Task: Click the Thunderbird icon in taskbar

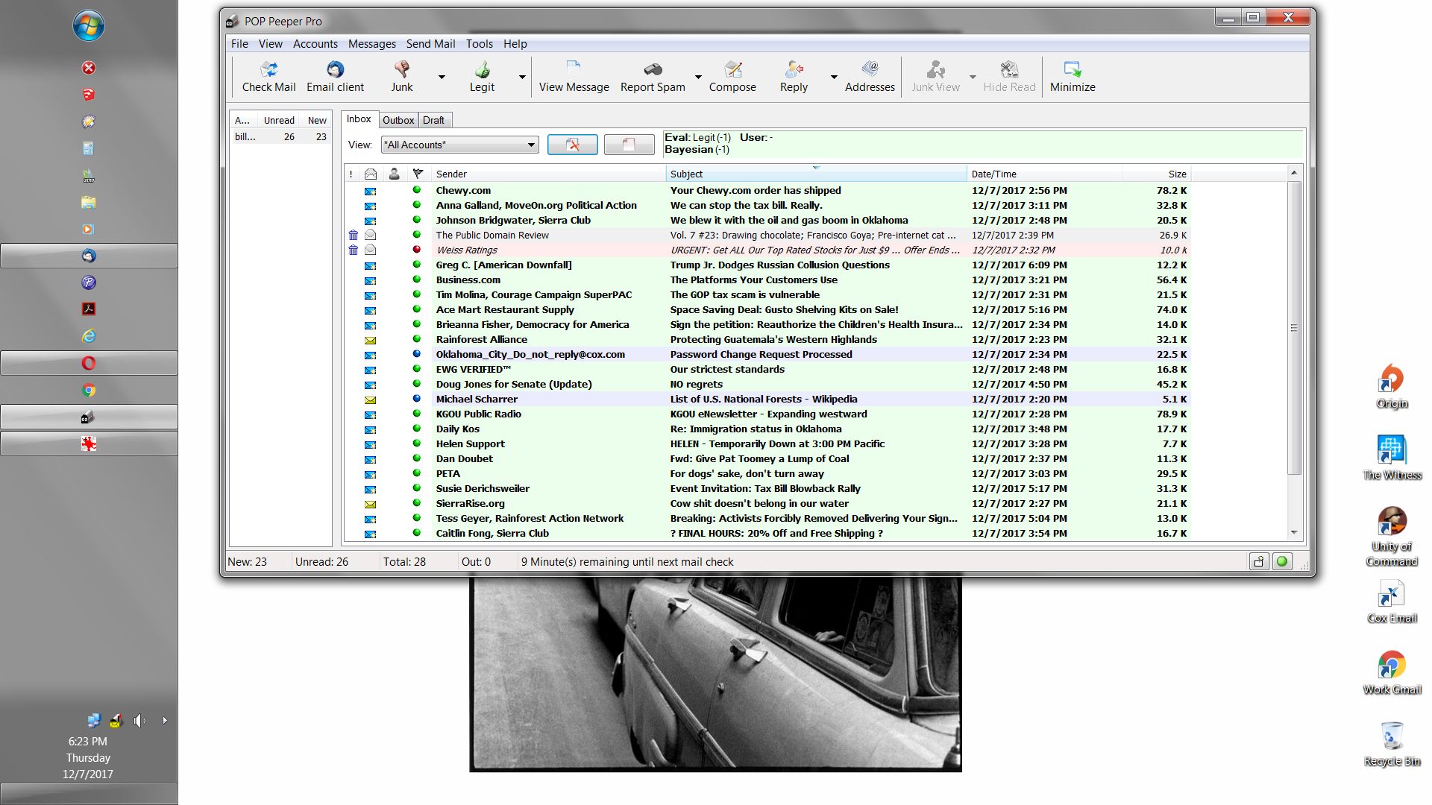Action: click(x=89, y=256)
